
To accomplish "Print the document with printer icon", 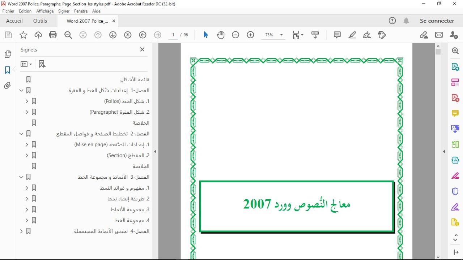I will 53,35.
